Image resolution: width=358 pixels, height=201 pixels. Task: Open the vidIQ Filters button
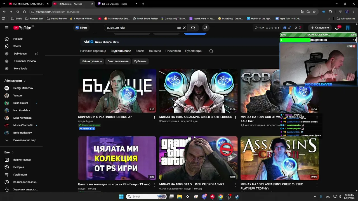(81, 28)
